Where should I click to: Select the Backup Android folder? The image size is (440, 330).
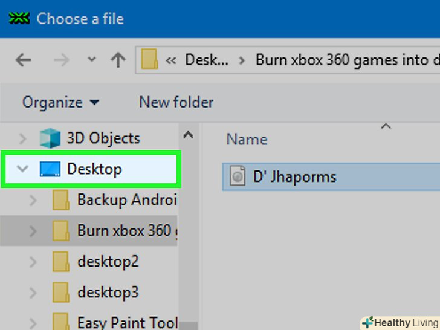pyautogui.click(x=127, y=200)
